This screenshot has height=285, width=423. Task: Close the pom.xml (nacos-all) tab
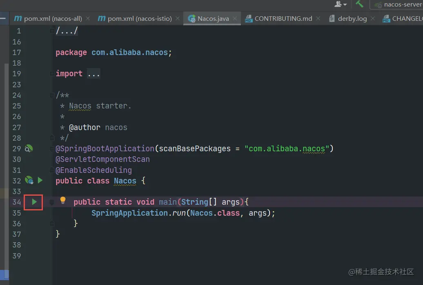coord(88,19)
